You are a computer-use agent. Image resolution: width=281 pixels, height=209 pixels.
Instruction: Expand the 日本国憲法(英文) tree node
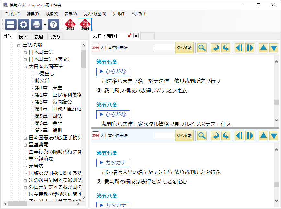25,60
